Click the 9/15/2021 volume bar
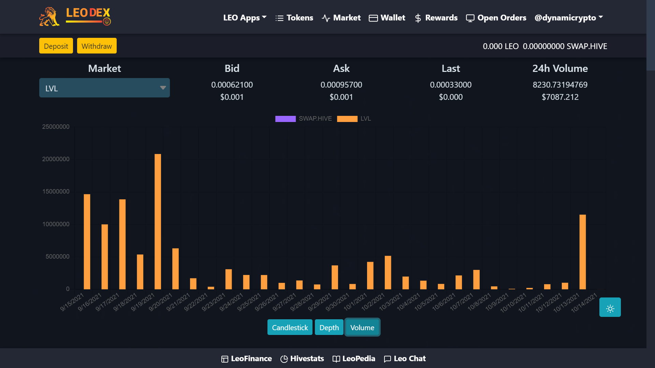Screen dimensions: 655x368 (x=87, y=242)
